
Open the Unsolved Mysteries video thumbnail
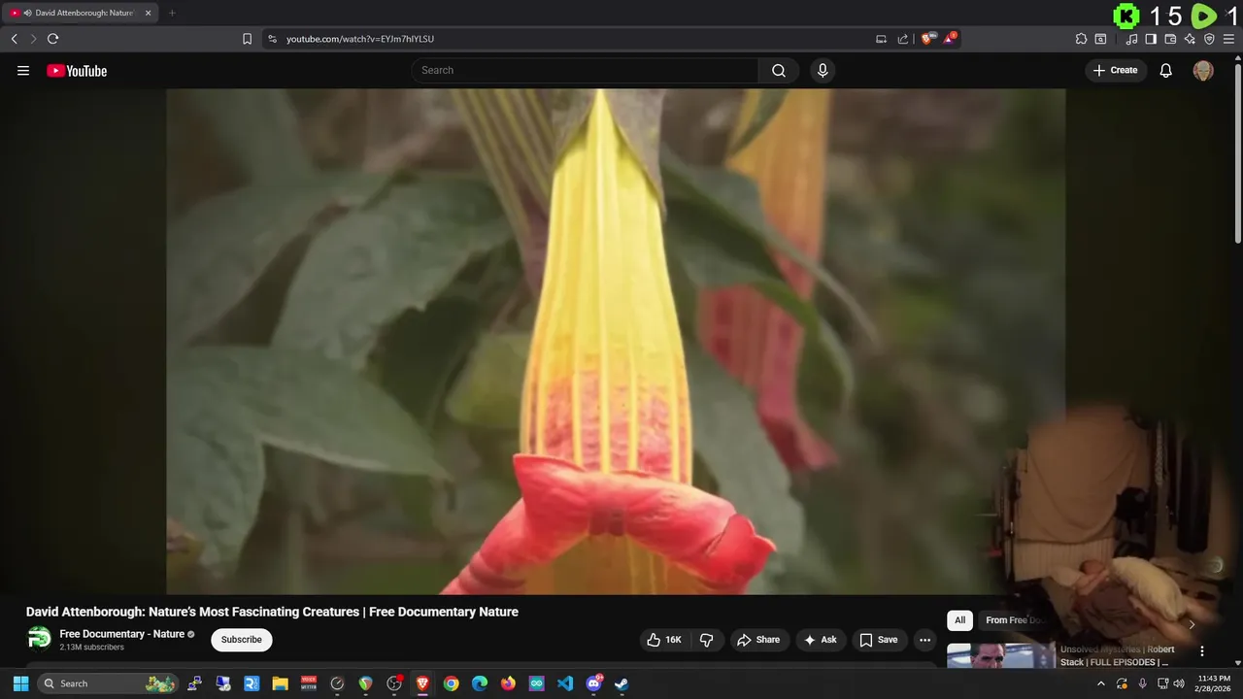coord(1001,655)
